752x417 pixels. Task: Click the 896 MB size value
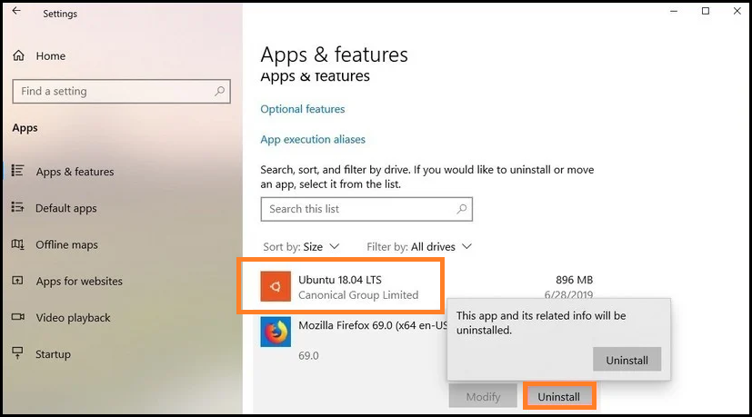pyautogui.click(x=574, y=280)
